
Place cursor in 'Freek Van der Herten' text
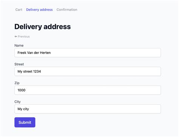tap(34, 52)
